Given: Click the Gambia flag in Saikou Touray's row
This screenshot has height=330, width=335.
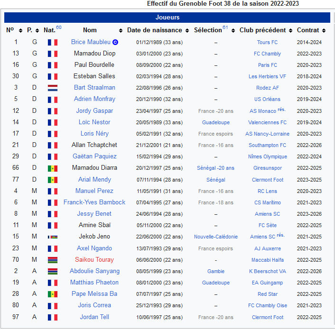Looking at the screenshot, I should coord(52,260).
